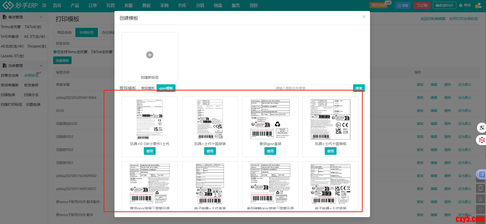Click the mobile phone floating icon
This screenshot has width=486, height=224.
coord(480,188)
